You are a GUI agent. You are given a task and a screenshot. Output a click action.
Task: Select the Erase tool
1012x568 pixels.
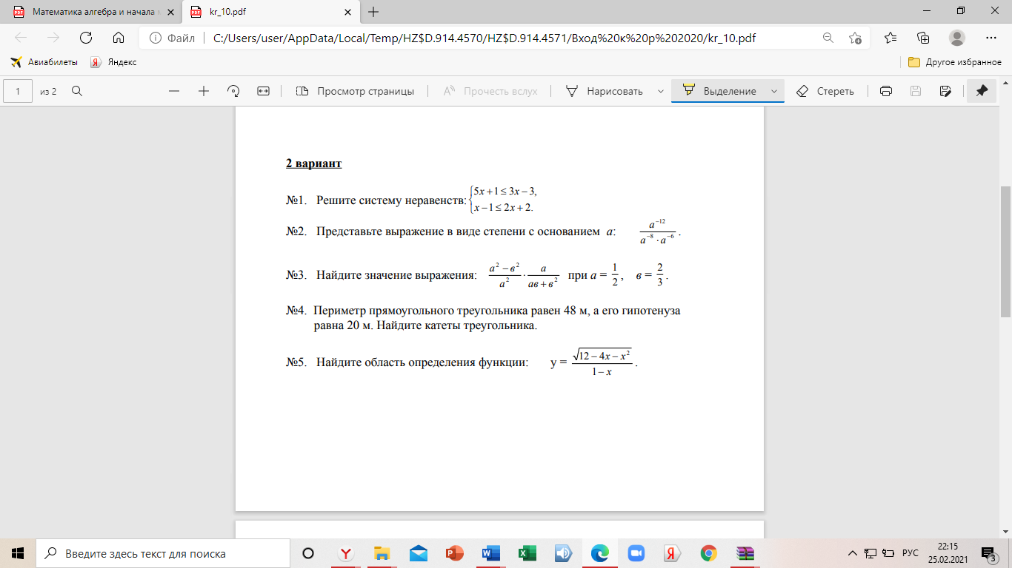click(x=825, y=91)
